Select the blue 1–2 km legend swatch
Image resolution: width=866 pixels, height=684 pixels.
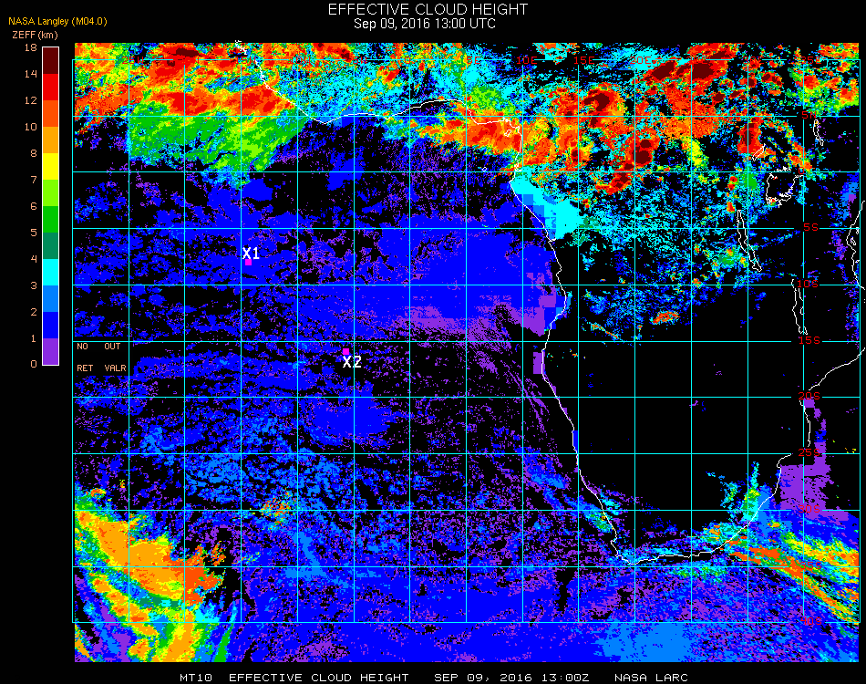pos(51,326)
